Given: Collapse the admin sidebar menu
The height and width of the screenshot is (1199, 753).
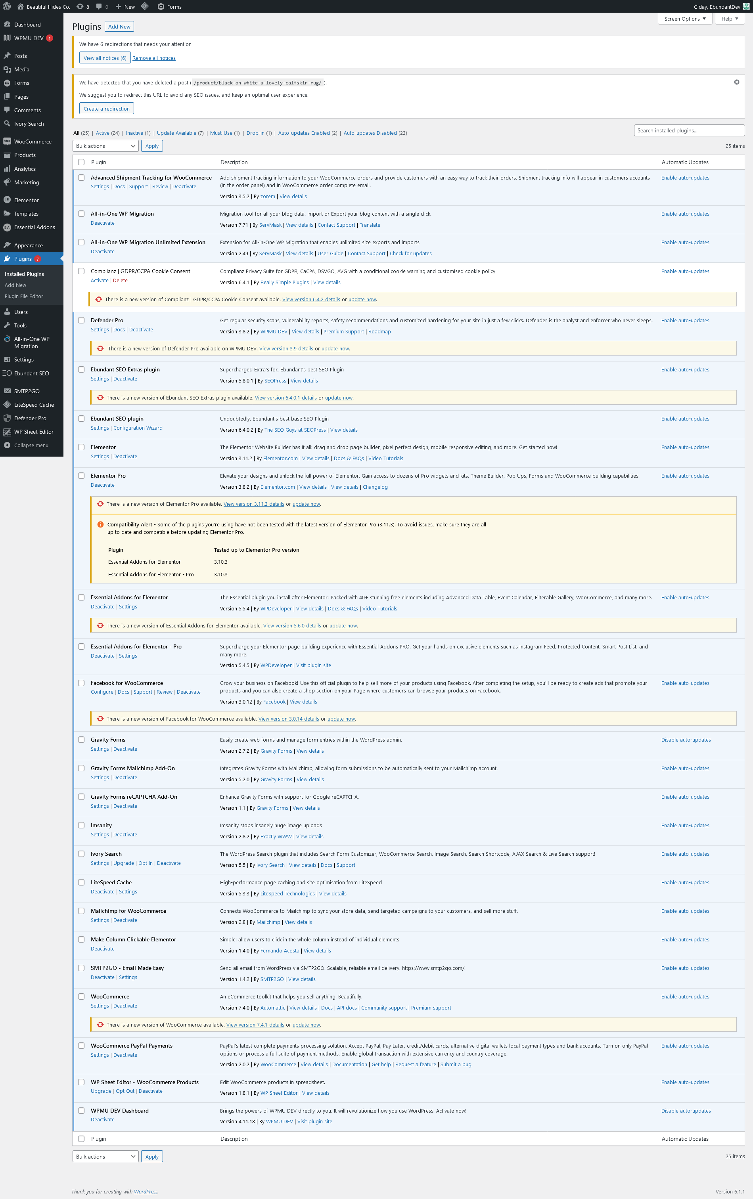Looking at the screenshot, I should click(31, 446).
